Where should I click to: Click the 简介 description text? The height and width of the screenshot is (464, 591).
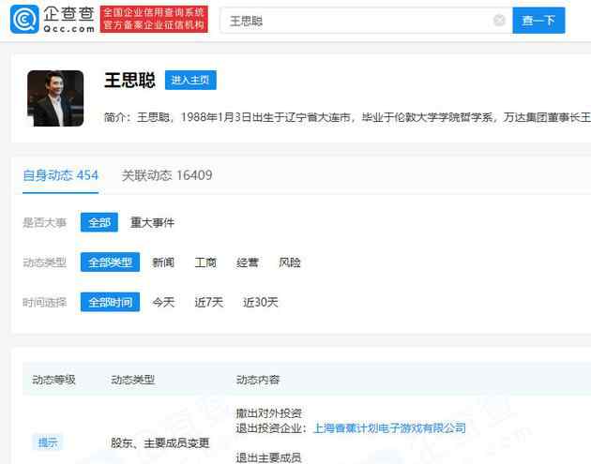coord(347,117)
